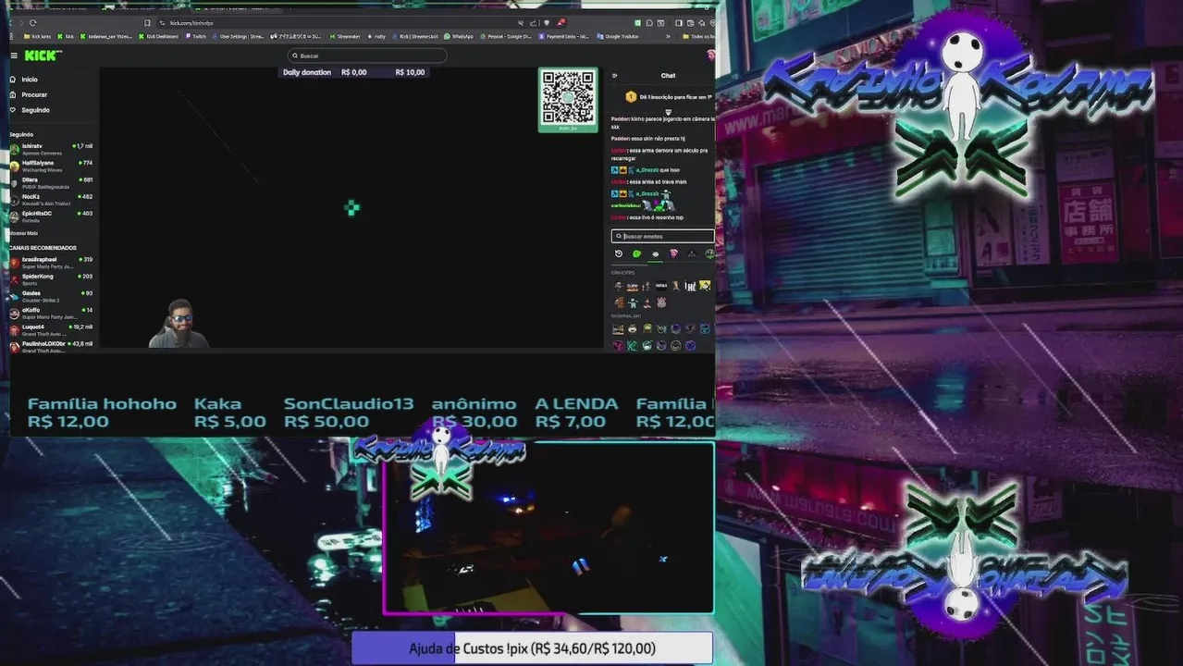This screenshot has width=1183, height=666.
Task: Open the WhatsApp bookmark
Action: click(458, 36)
